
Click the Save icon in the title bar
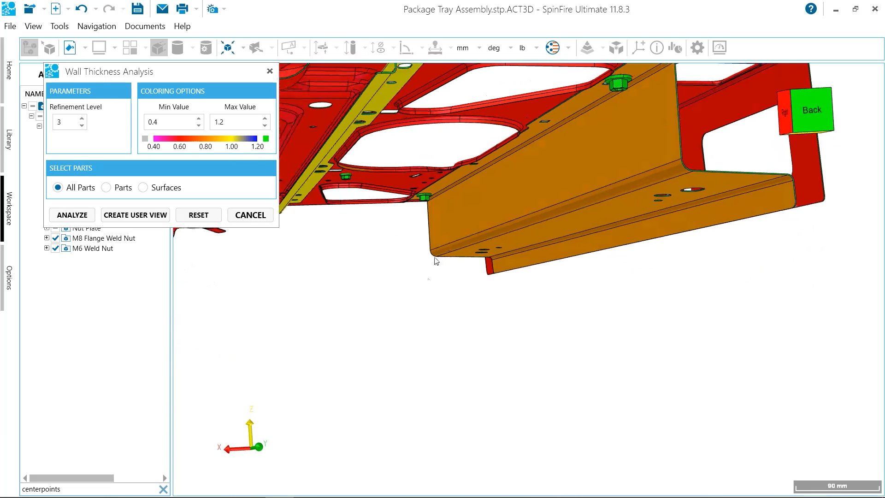point(137,9)
